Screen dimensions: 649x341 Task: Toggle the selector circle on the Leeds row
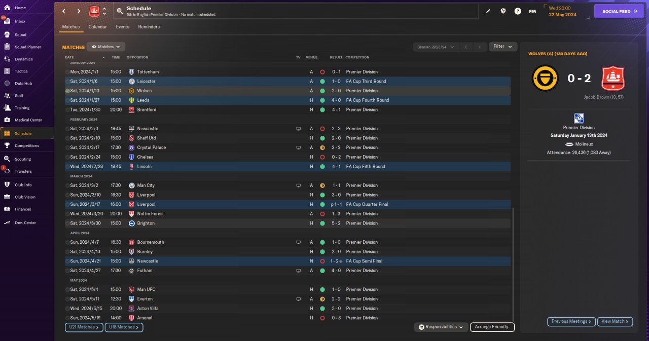(67, 100)
